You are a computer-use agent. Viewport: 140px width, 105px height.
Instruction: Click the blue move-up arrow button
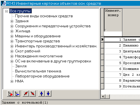41,94
